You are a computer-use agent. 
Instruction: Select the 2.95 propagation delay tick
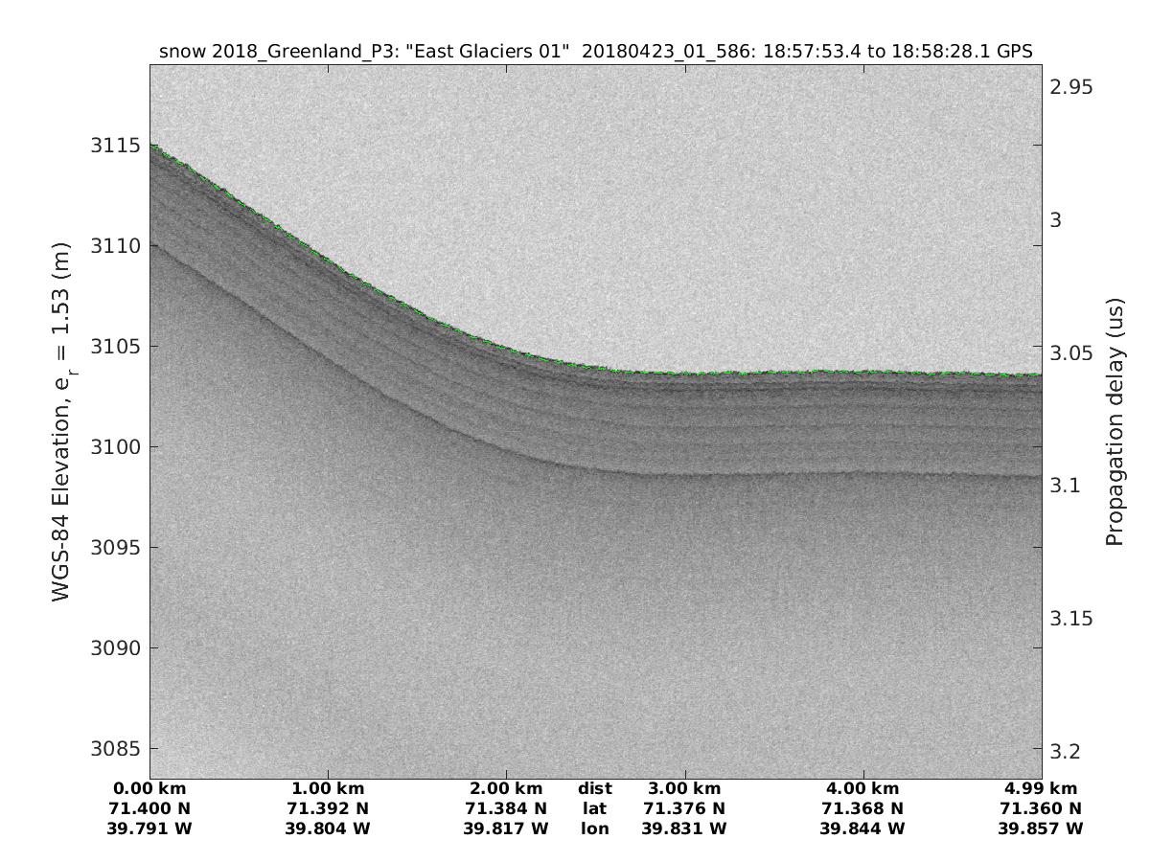coord(1069,87)
